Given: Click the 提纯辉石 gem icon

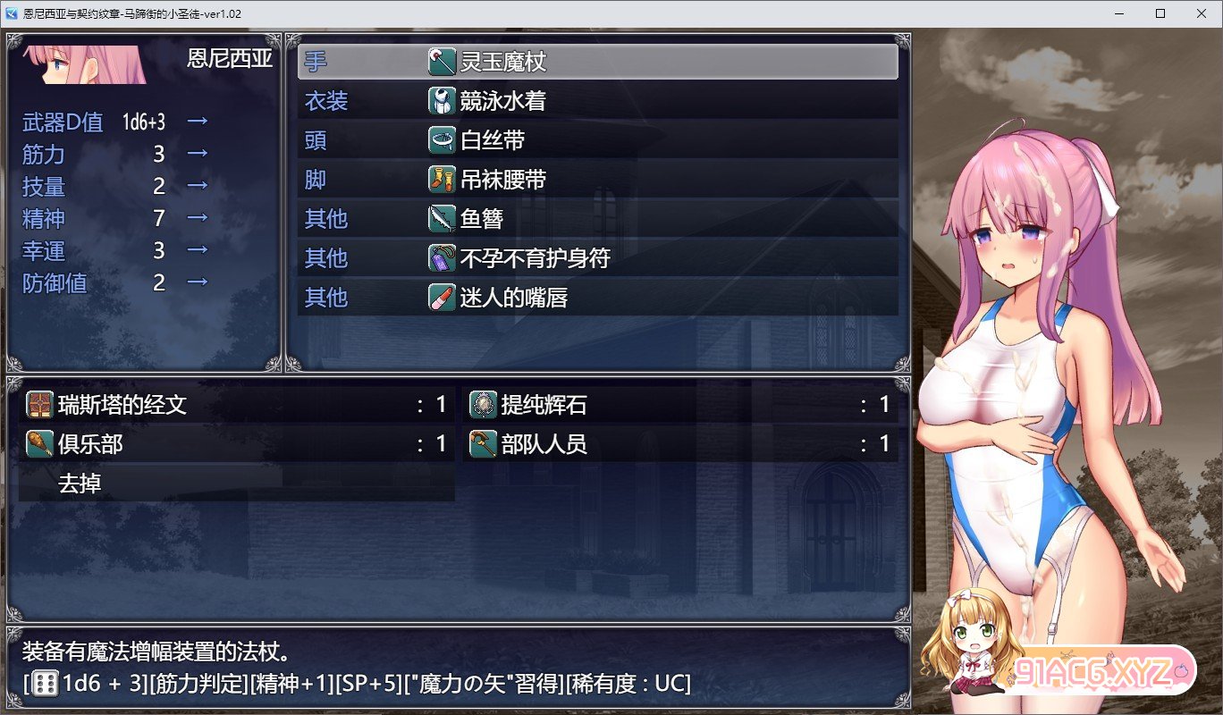Looking at the screenshot, I should [x=484, y=405].
